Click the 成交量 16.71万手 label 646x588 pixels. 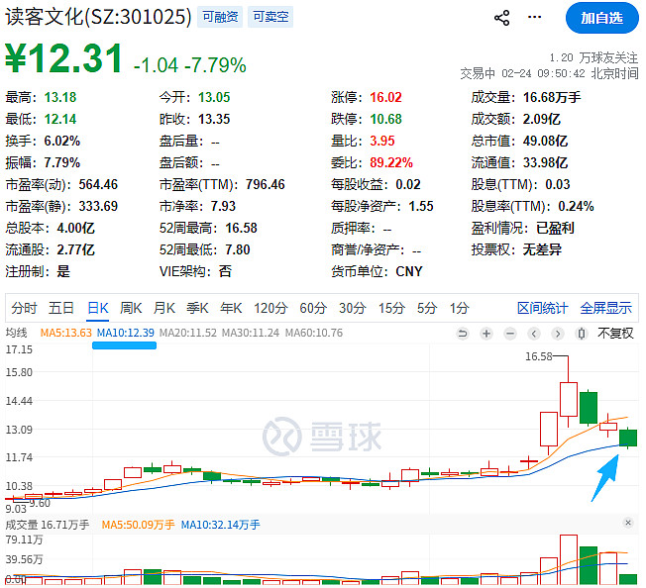(x=48, y=525)
